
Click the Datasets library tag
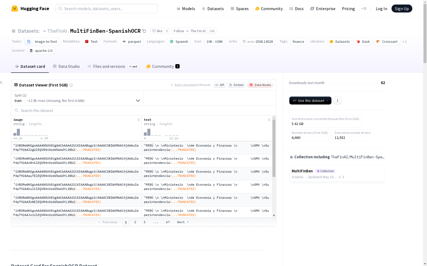pos(340,41)
